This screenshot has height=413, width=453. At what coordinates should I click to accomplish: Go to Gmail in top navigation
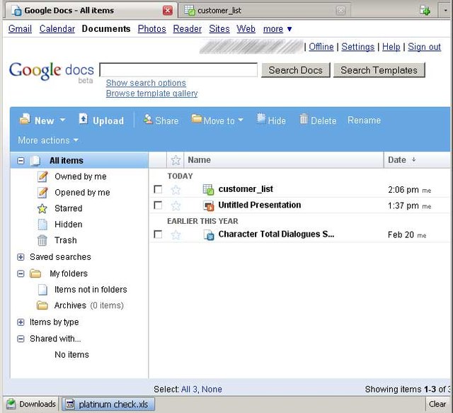20,29
